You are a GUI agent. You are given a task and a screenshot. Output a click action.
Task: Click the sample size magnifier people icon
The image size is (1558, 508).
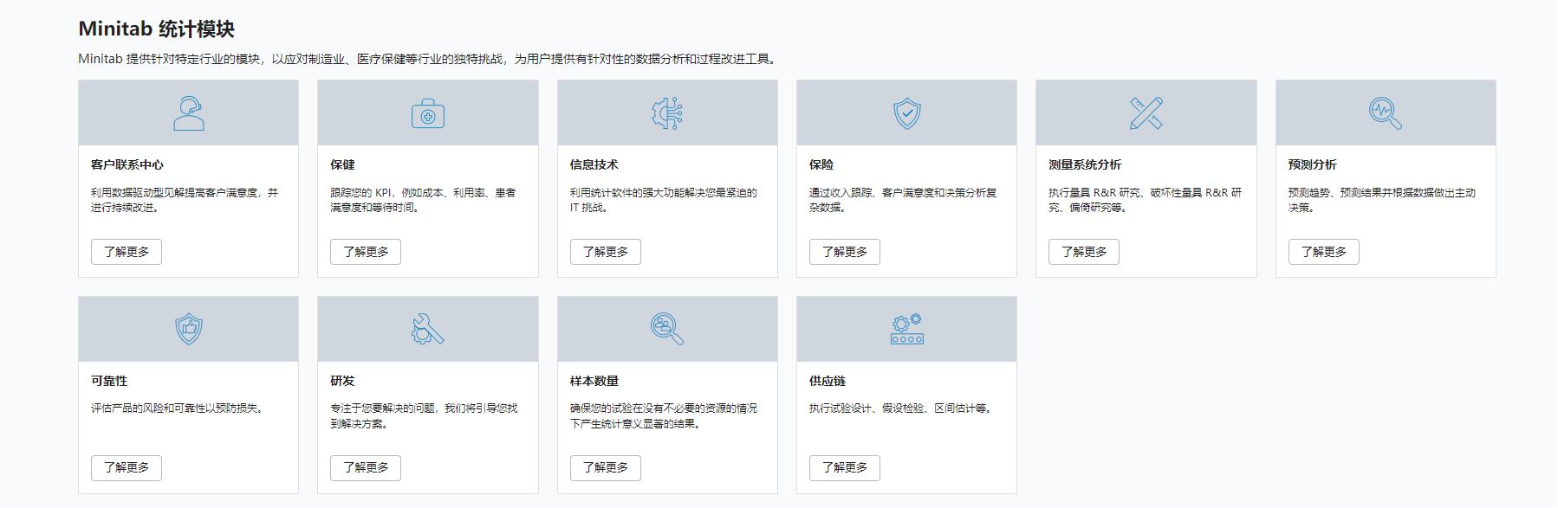tap(667, 329)
